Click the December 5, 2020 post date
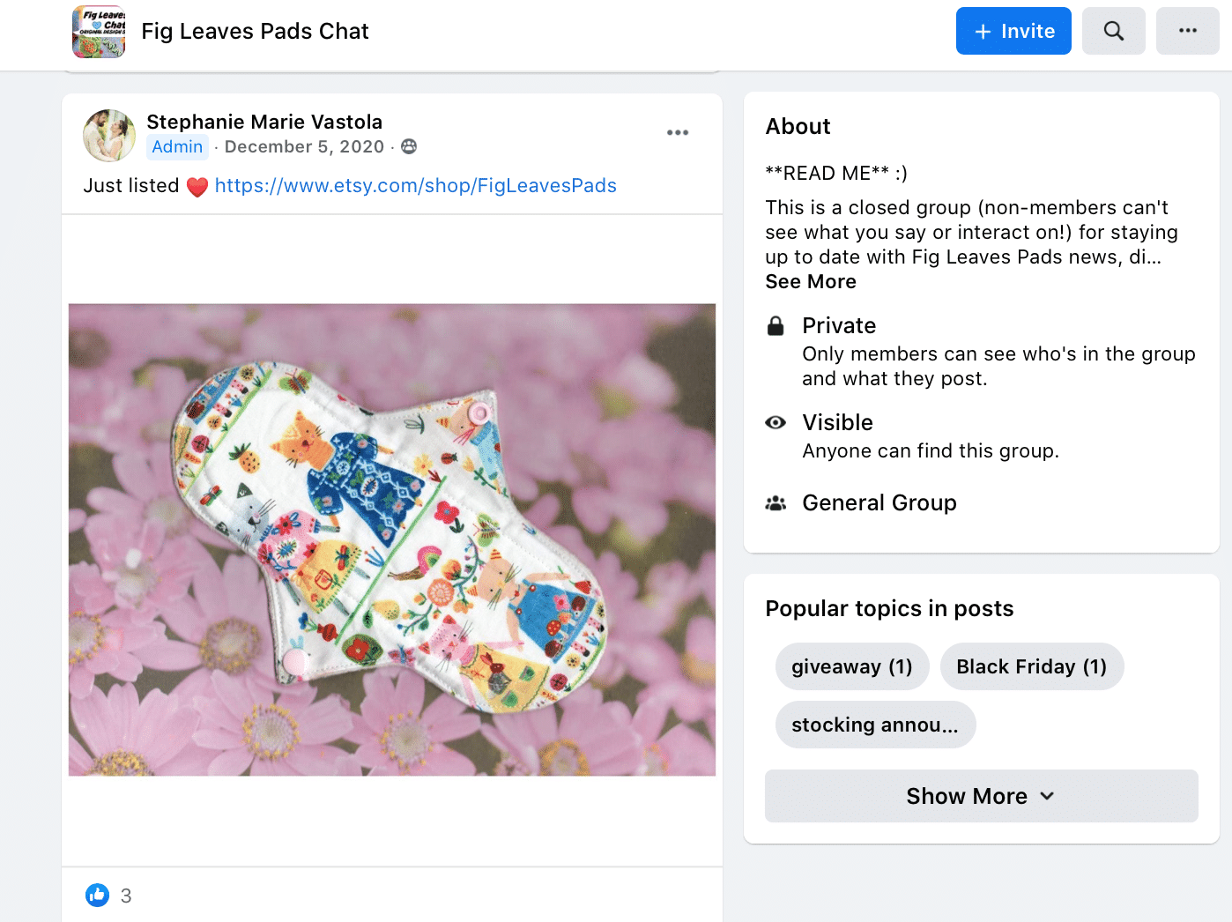 (x=304, y=147)
